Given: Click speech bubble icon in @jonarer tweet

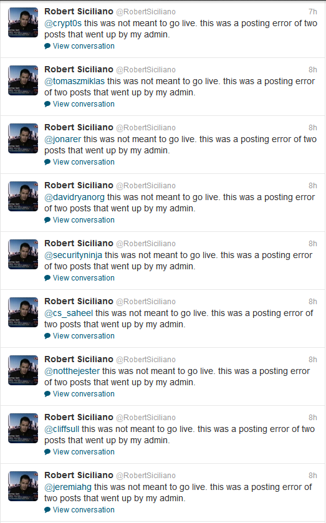Looking at the screenshot, I should click(47, 162).
